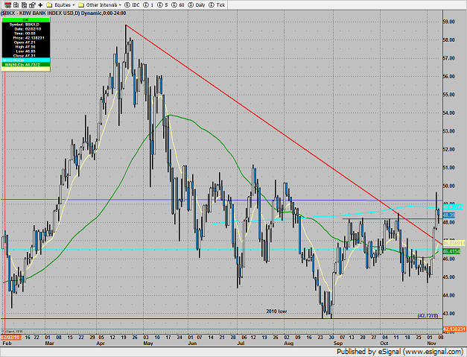Image resolution: width=467 pixels, height=357 pixels.
Task: Select the Tick interval
Action: 217,5
